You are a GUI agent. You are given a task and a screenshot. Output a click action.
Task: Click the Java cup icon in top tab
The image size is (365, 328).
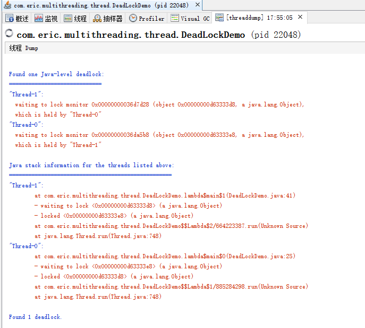click(x=7, y=5)
